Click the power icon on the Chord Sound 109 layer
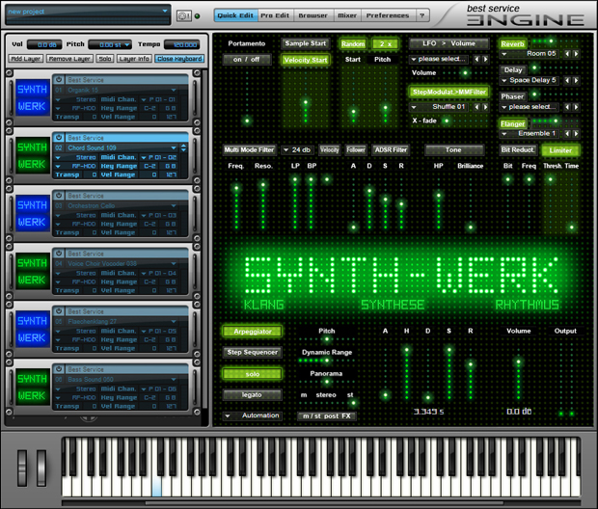Image resolution: width=598 pixels, height=509 pixels. click(x=59, y=139)
